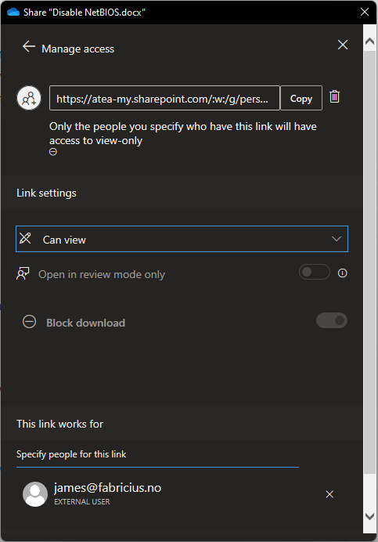Remove james@fabricius.no from the link
The height and width of the screenshot is (542, 378).
point(329,494)
